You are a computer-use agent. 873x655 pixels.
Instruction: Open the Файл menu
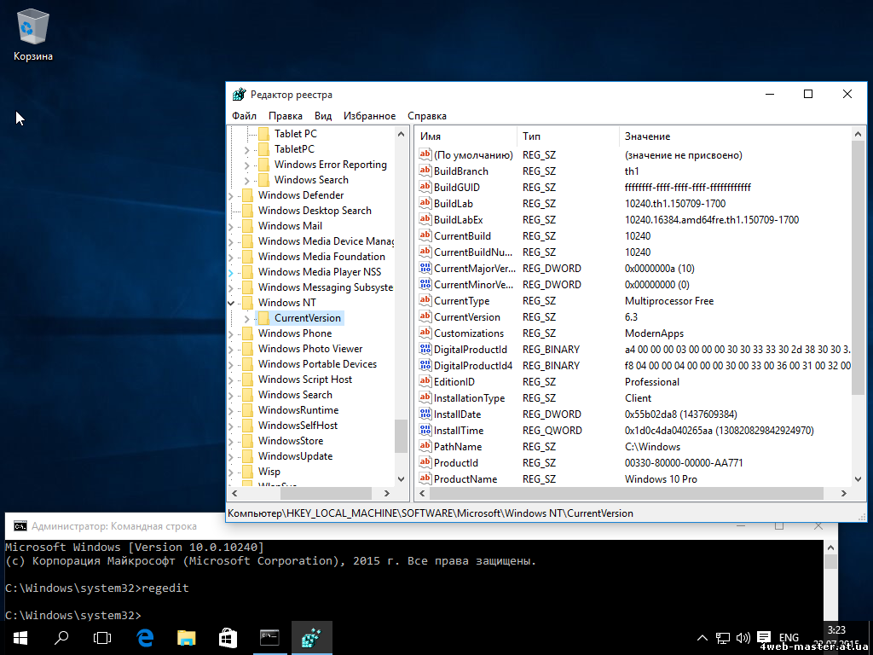click(x=245, y=116)
